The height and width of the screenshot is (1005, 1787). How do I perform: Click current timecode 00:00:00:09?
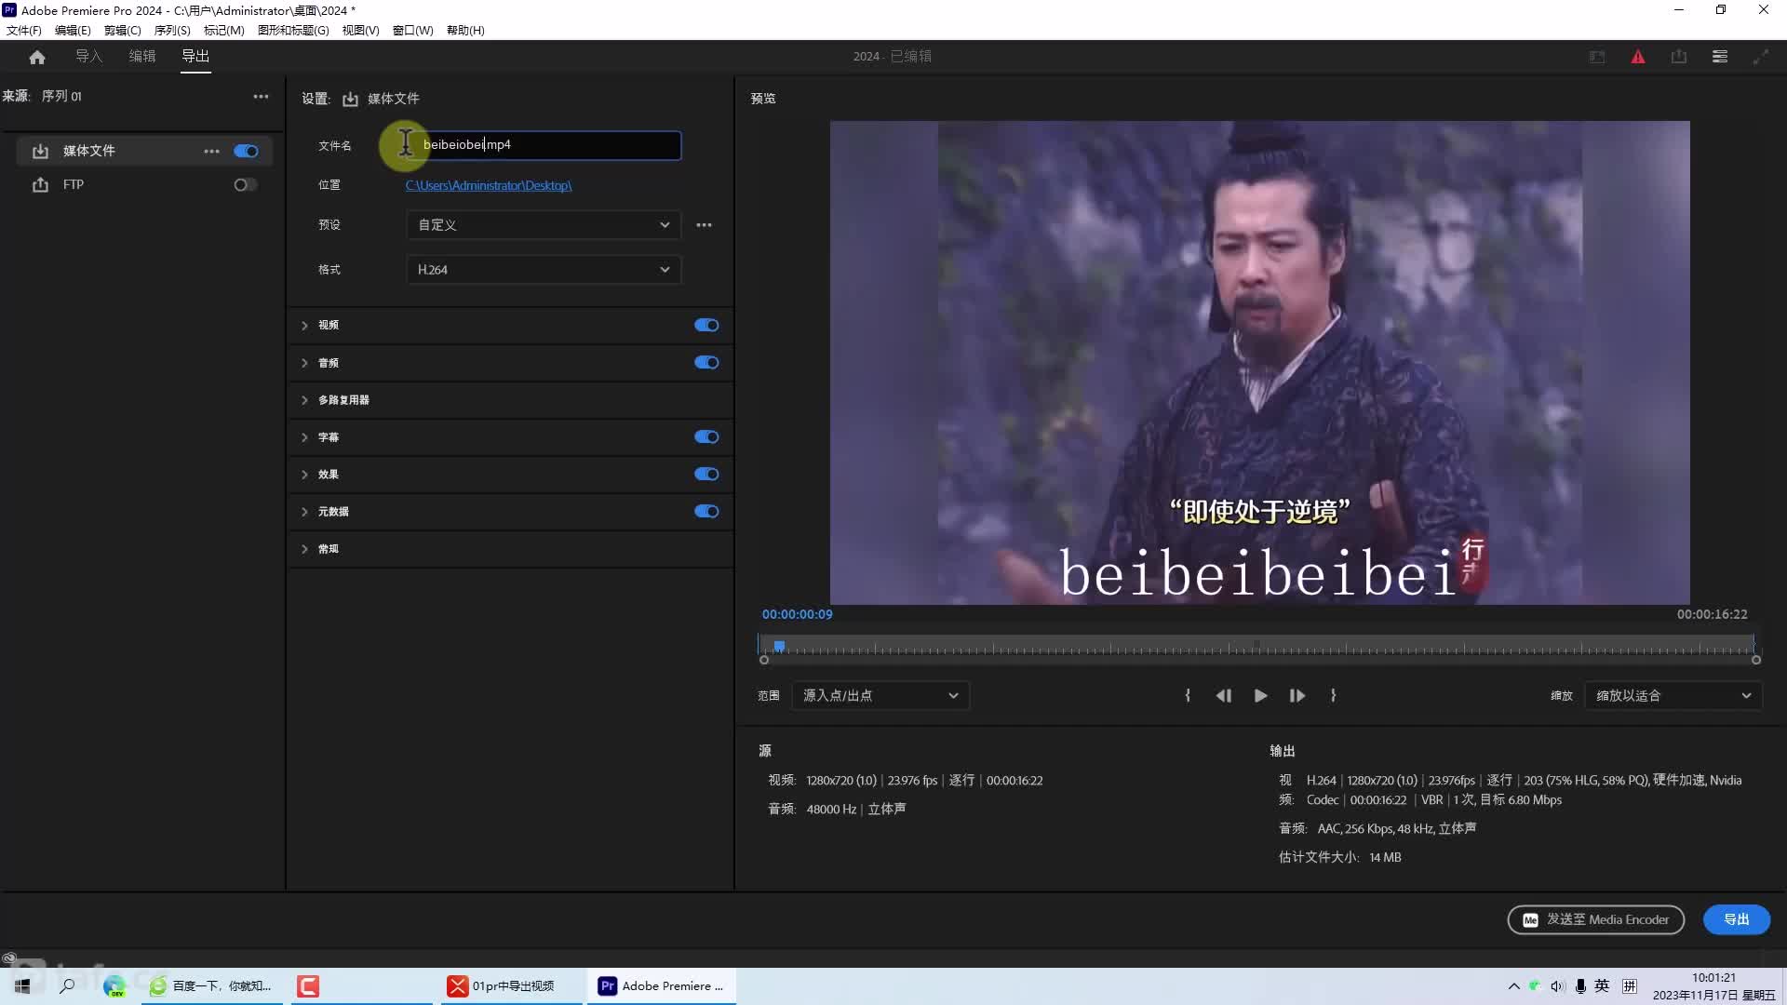[798, 615]
